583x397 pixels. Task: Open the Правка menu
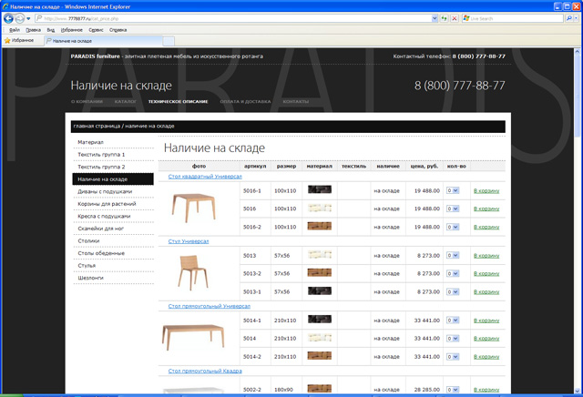click(x=33, y=30)
